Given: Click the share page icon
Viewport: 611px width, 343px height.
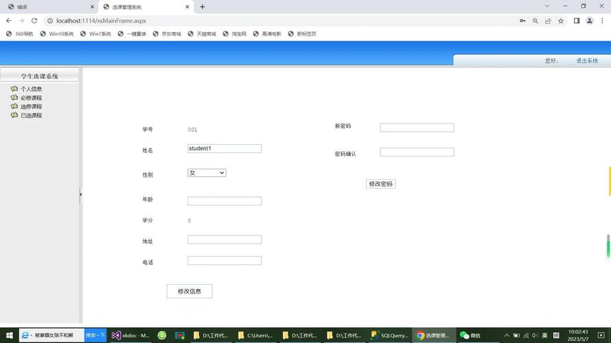Looking at the screenshot, I should pyautogui.click(x=548, y=21).
